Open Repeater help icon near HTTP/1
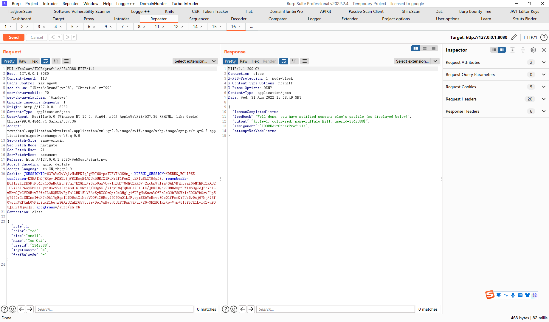The width and height of the screenshot is (549, 322). [544, 37]
